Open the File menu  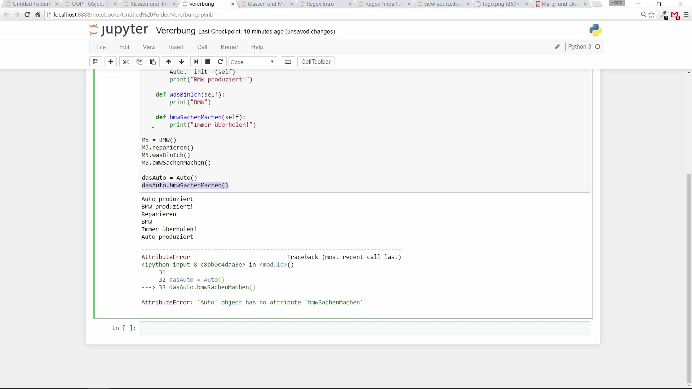click(x=101, y=47)
